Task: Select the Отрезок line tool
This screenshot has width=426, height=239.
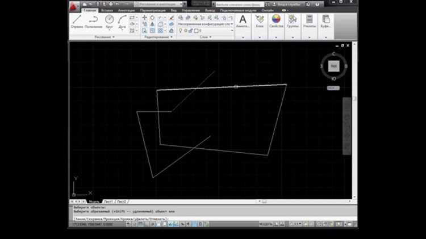Action: coord(77,22)
